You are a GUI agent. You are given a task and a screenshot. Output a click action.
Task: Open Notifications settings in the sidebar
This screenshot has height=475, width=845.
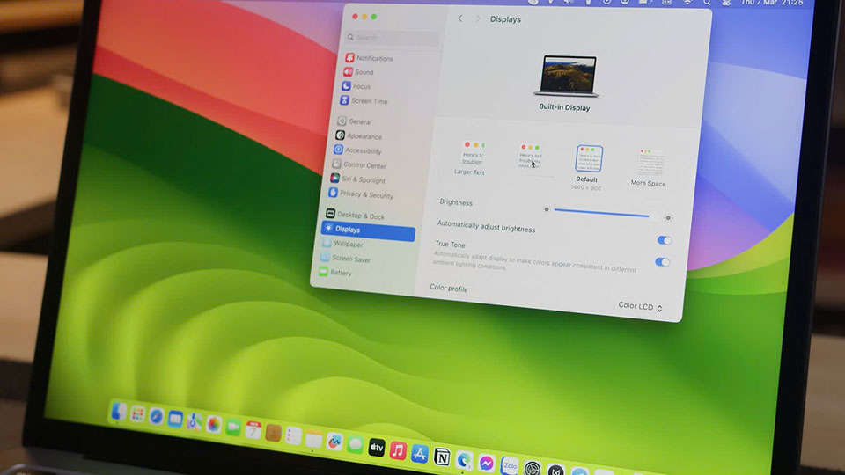pyautogui.click(x=370, y=58)
